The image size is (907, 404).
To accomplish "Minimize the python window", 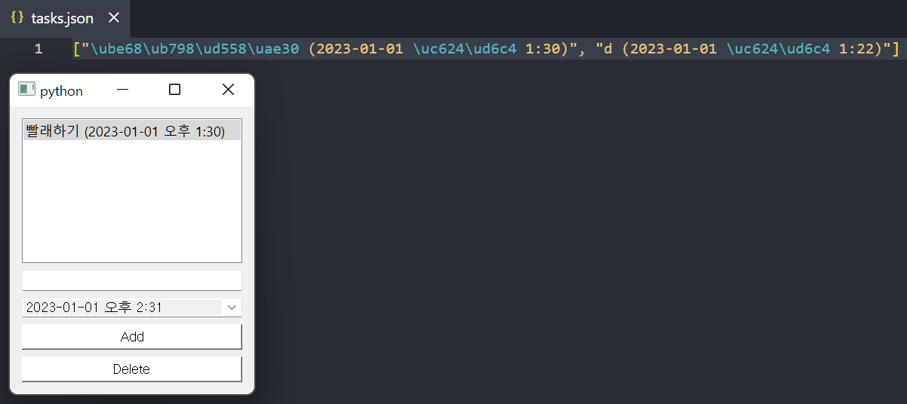I will click(122, 90).
